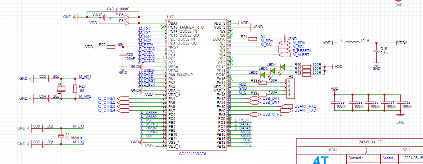
Task: Select the C16 capacitor symbol
Action: click(x=376, y=51)
